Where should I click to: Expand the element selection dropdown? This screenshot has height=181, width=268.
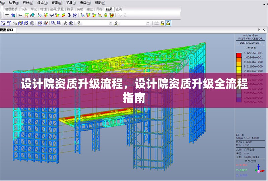click(148, 23)
